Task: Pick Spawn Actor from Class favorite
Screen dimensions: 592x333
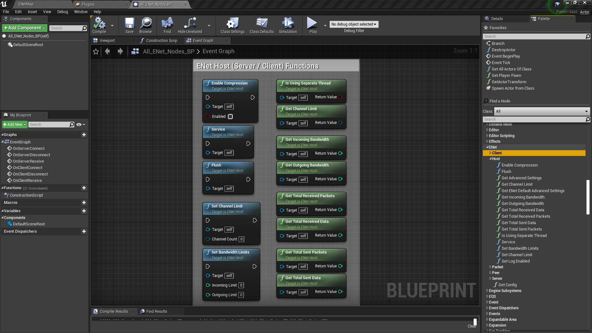Action: (512, 88)
